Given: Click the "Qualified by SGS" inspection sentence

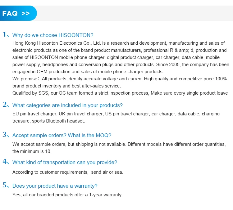Looking at the screenshot, I should click(120, 93).
